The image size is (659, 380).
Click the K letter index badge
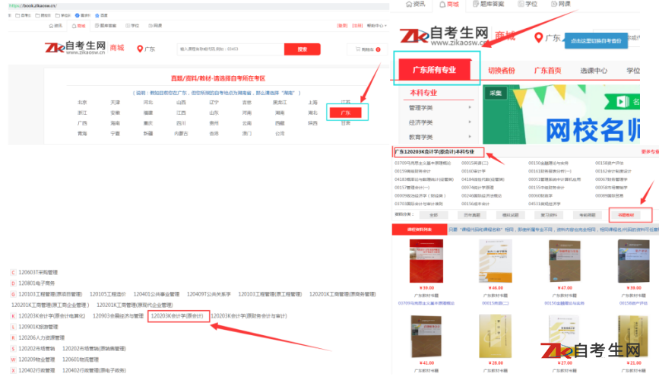13,316
